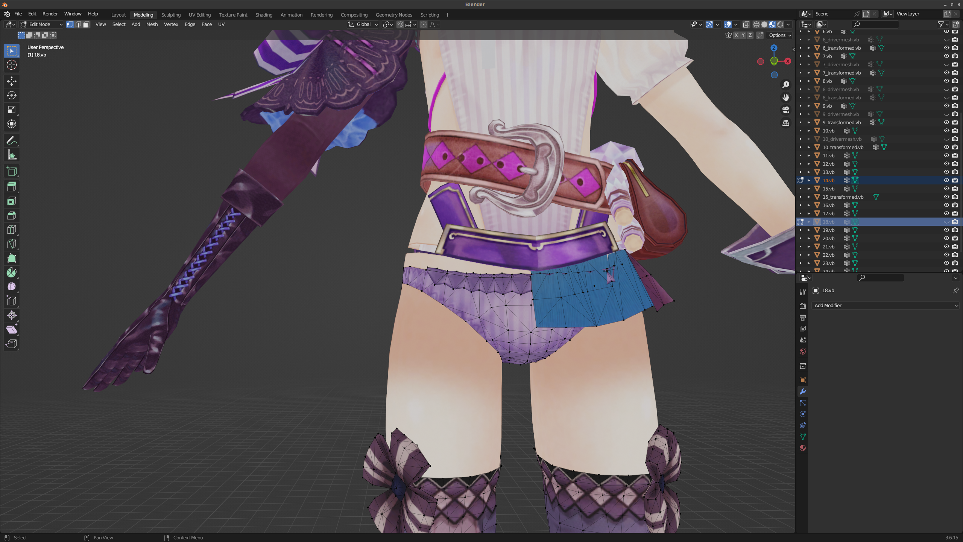Open the Options popover button
The height and width of the screenshot is (542, 963).
pos(780,35)
